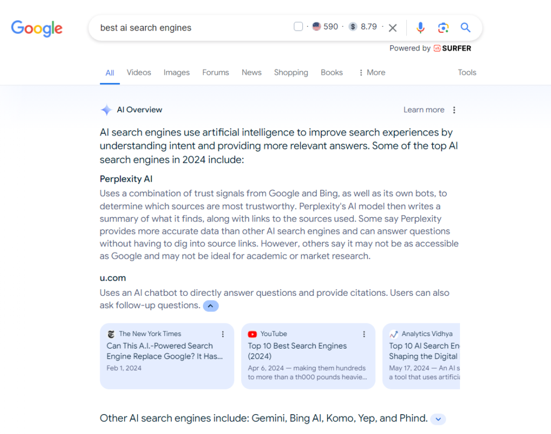Open the Tools button

(467, 73)
